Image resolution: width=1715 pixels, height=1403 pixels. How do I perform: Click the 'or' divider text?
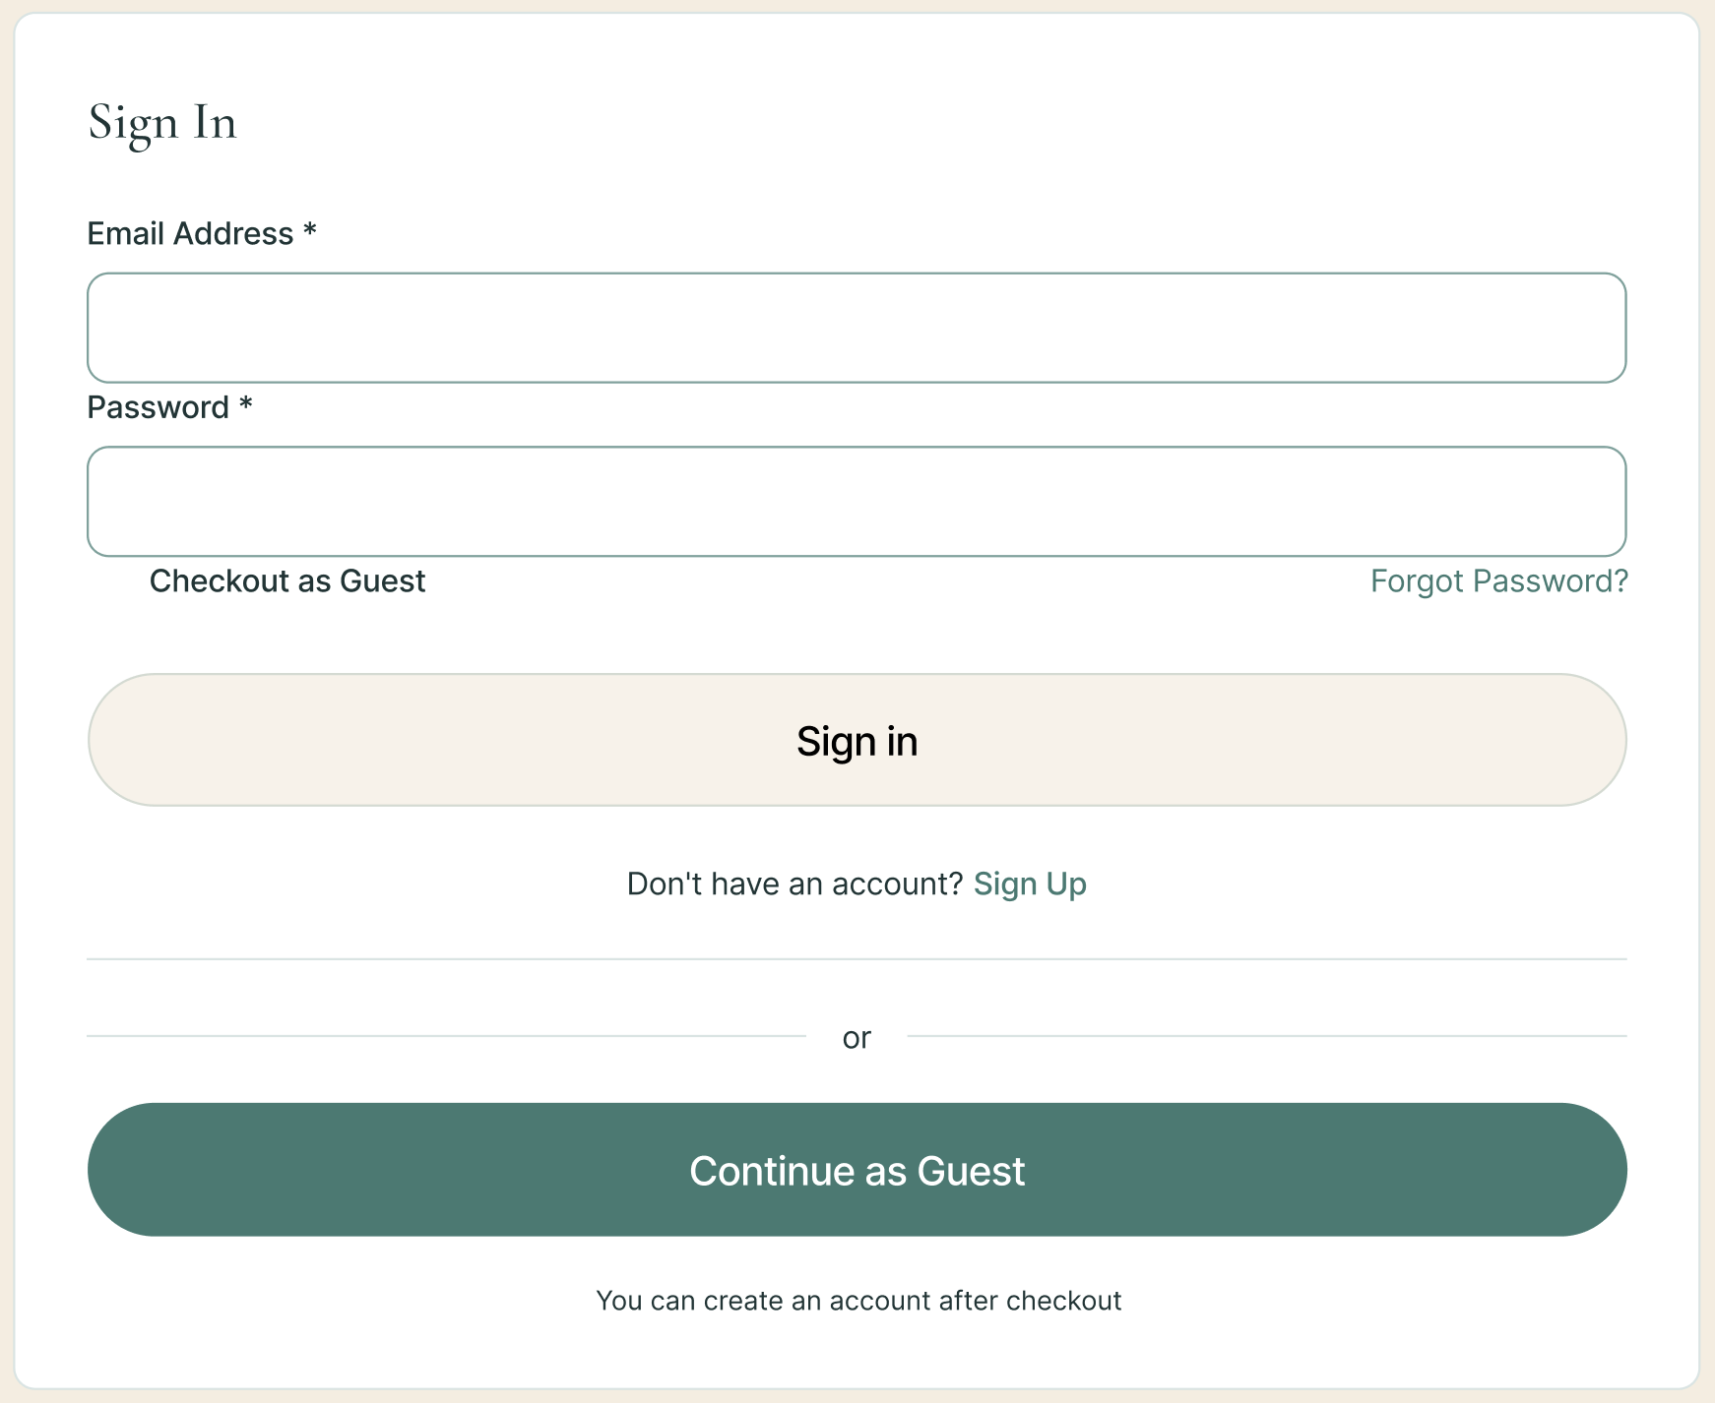click(857, 1037)
